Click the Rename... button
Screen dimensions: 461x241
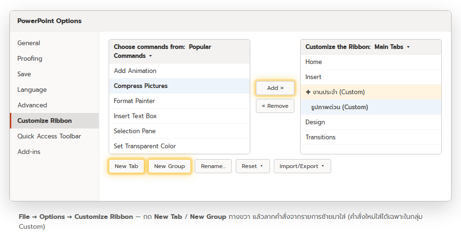[214, 166]
